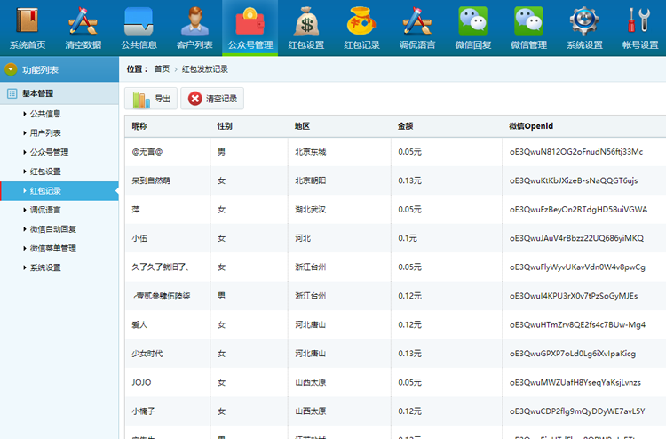Select the nickname 少女时代 cell
Image resolution: width=666 pixels, height=439 pixels.
(147, 354)
